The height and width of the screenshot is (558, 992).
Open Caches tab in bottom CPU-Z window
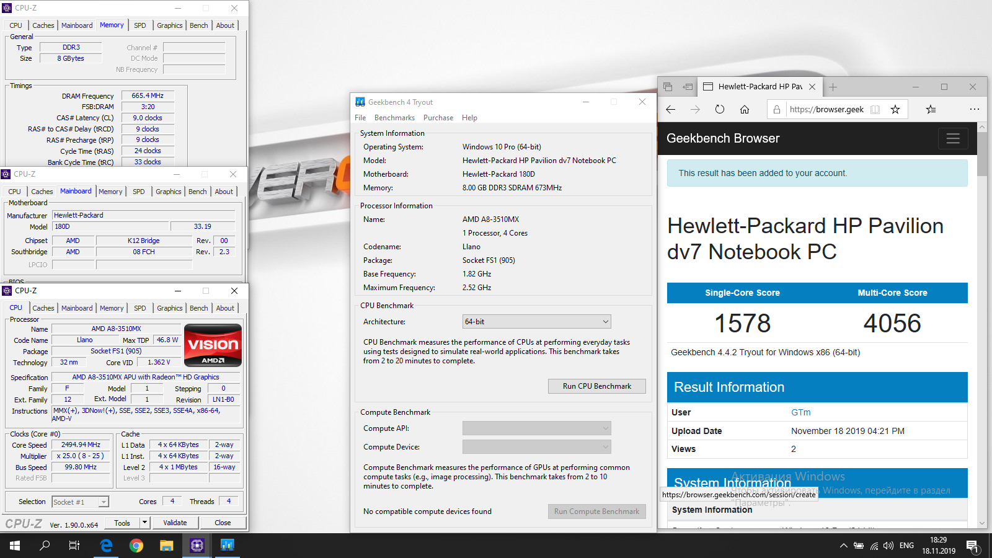(43, 308)
